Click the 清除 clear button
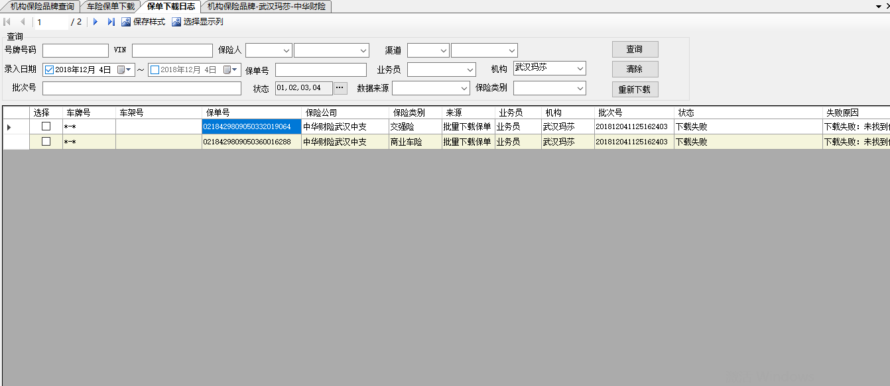 [635, 69]
